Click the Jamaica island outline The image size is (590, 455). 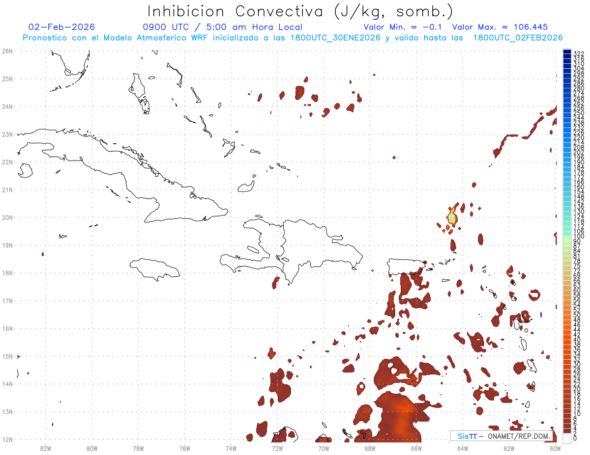(x=155, y=269)
